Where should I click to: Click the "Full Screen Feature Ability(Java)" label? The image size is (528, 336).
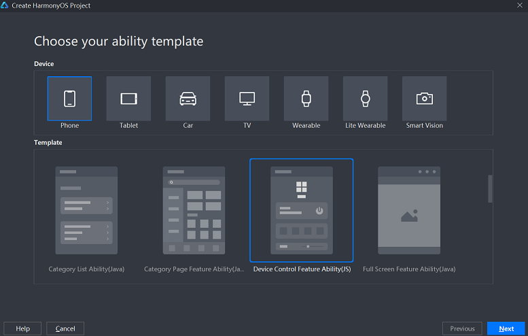point(409,269)
